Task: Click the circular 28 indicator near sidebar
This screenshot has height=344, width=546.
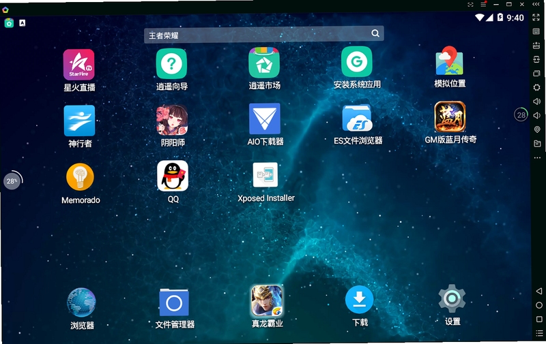Action: [521, 115]
